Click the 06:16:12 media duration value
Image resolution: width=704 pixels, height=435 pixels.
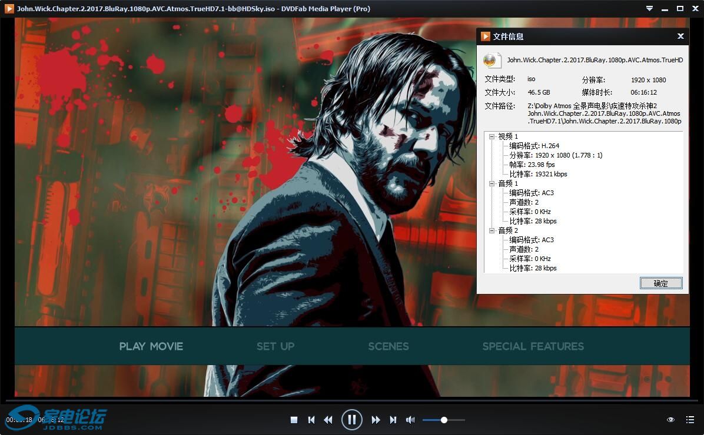point(643,92)
